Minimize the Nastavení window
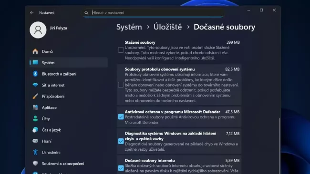 [x=248, y=10]
